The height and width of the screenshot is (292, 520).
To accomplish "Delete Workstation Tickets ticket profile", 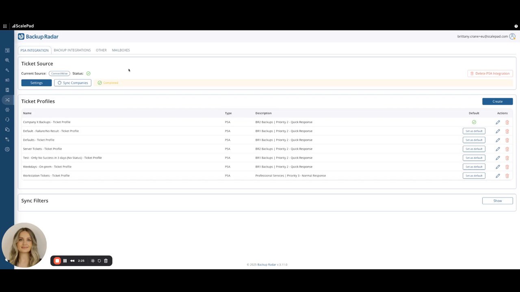I will click(507, 176).
